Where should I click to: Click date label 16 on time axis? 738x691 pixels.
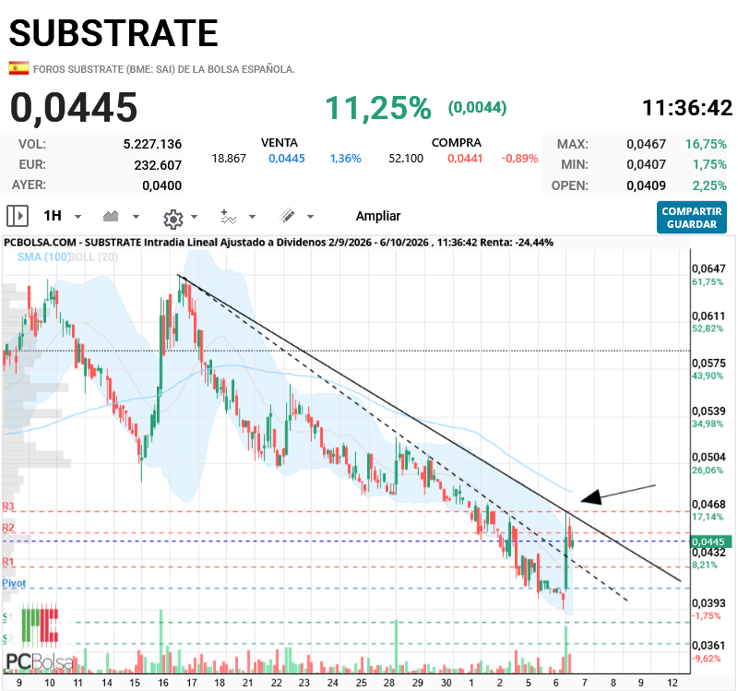(163, 683)
